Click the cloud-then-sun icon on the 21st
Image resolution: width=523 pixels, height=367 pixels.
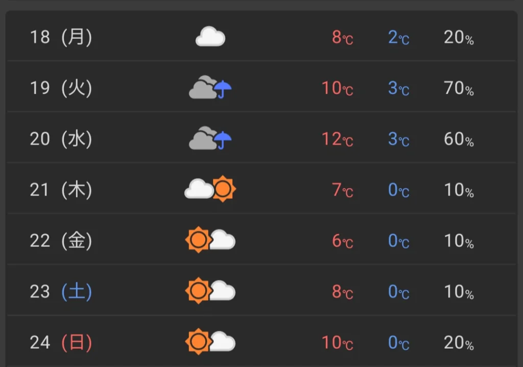(210, 189)
